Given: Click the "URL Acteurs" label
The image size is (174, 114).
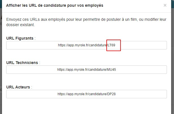Looking at the screenshot, I should [x=18, y=87].
